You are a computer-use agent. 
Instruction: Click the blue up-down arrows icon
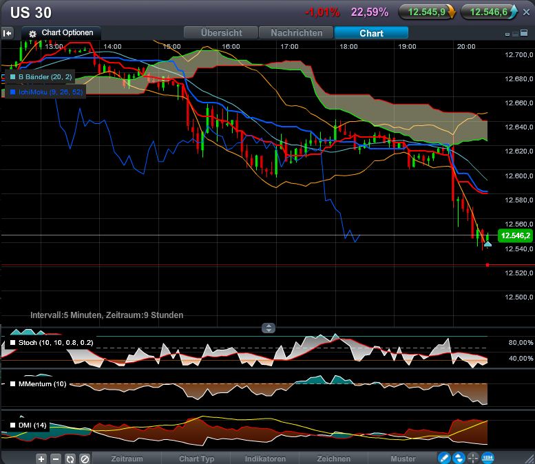[x=459, y=458]
